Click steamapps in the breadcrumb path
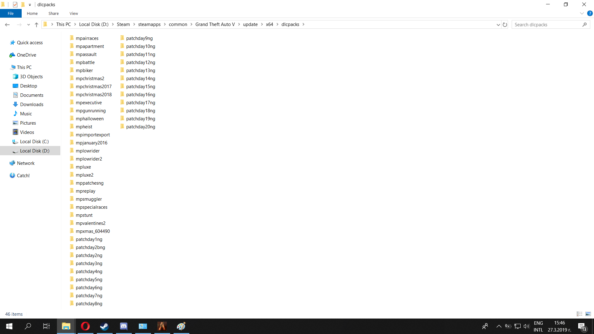 tap(149, 24)
